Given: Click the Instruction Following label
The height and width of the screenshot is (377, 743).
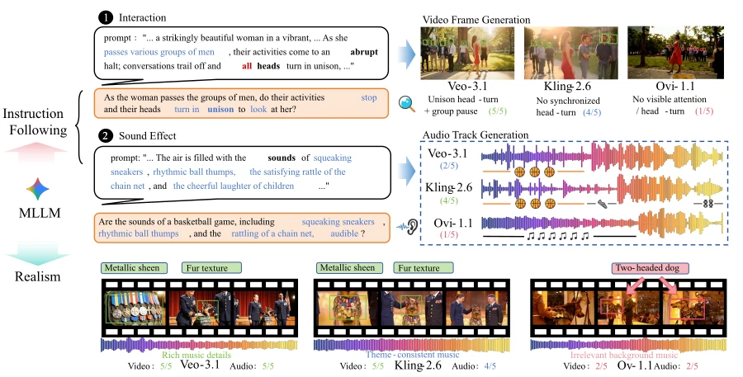Looking at the screenshot, I should pyautogui.click(x=36, y=122).
